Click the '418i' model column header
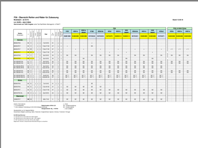 [x=67, y=31]
